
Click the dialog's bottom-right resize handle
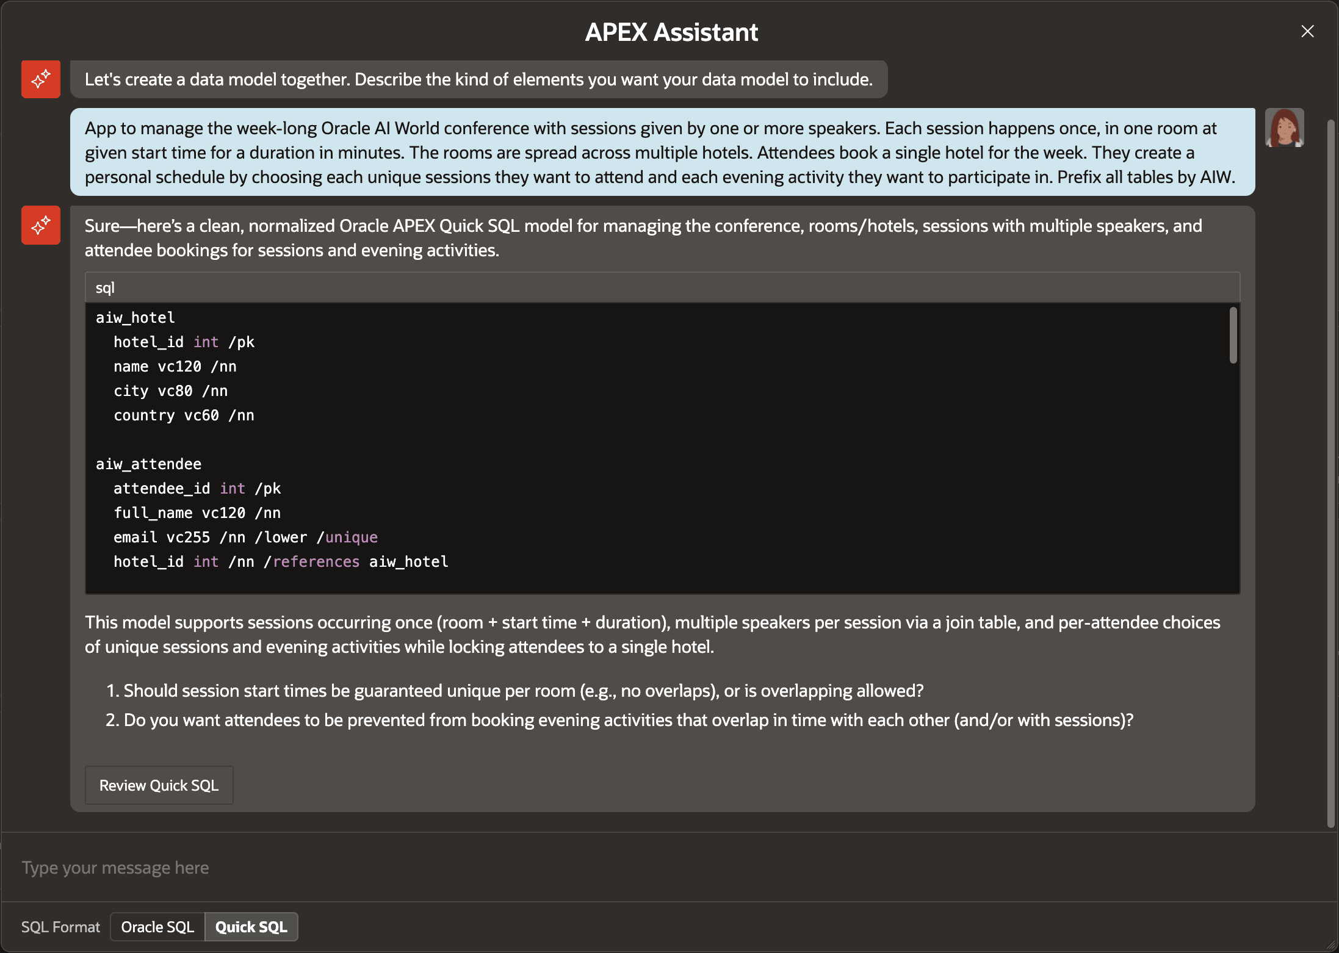point(1330,945)
